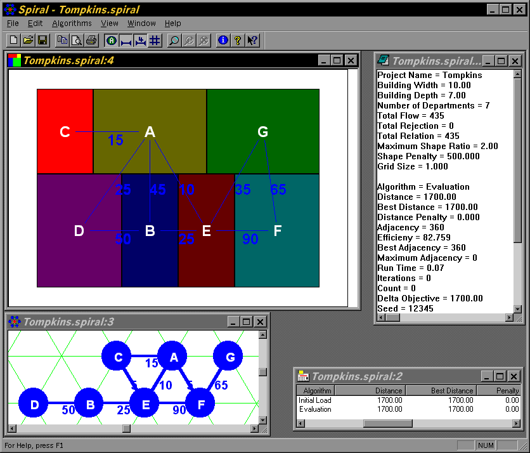The image size is (530, 453).
Task: Click the New file toolbar icon
Action: click(14, 41)
